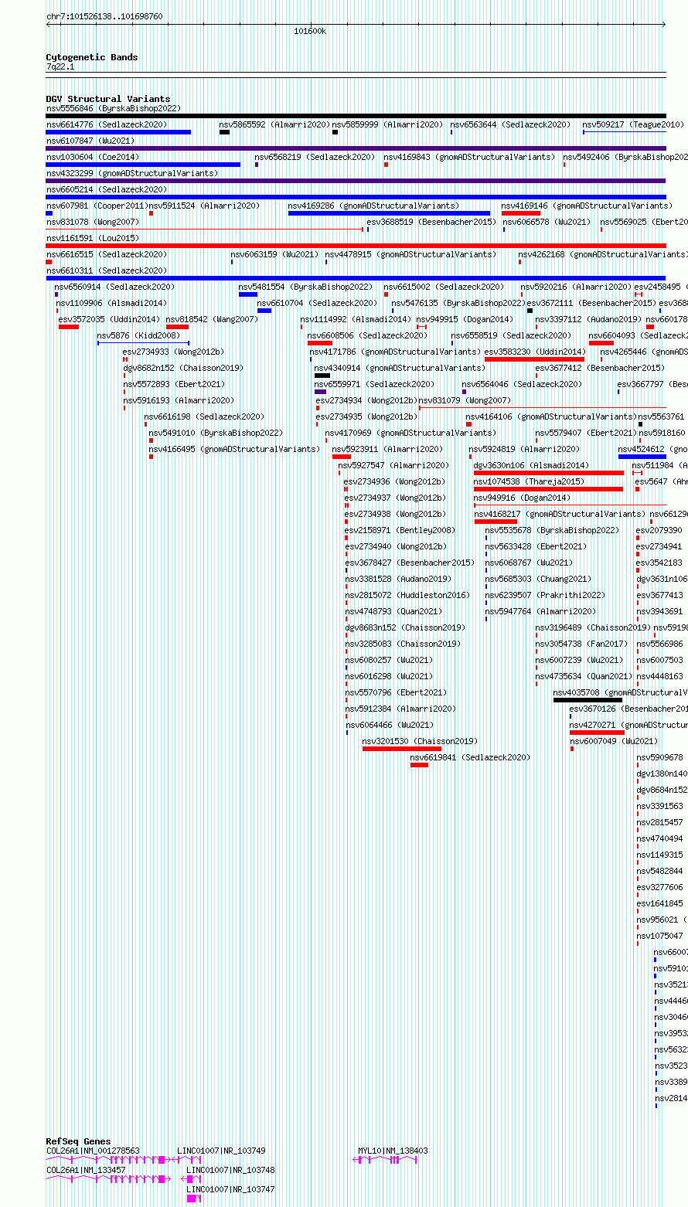
Task: Open variant nsv5876 (Kidd2008)
Action: tap(138, 335)
